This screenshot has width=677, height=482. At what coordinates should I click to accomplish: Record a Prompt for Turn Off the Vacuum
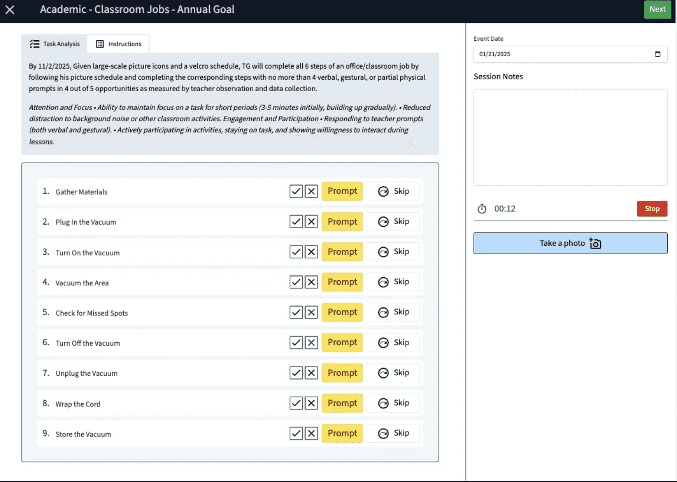point(342,343)
